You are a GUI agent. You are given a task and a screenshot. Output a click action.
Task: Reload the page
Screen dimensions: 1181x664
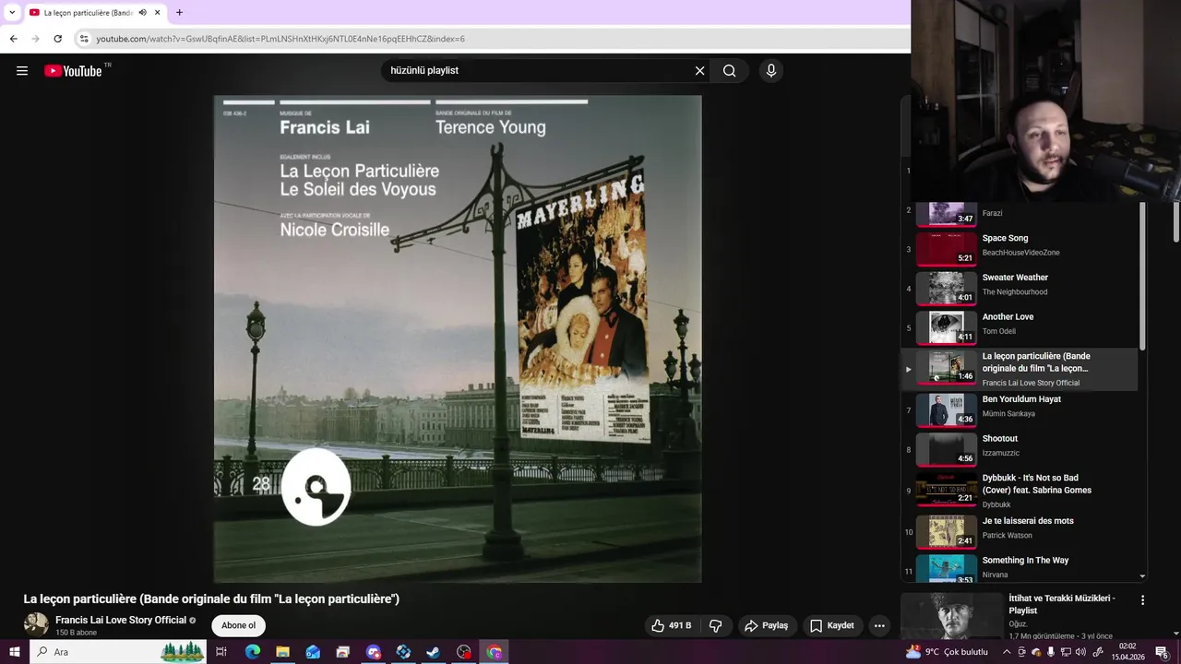click(x=57, y=39)
